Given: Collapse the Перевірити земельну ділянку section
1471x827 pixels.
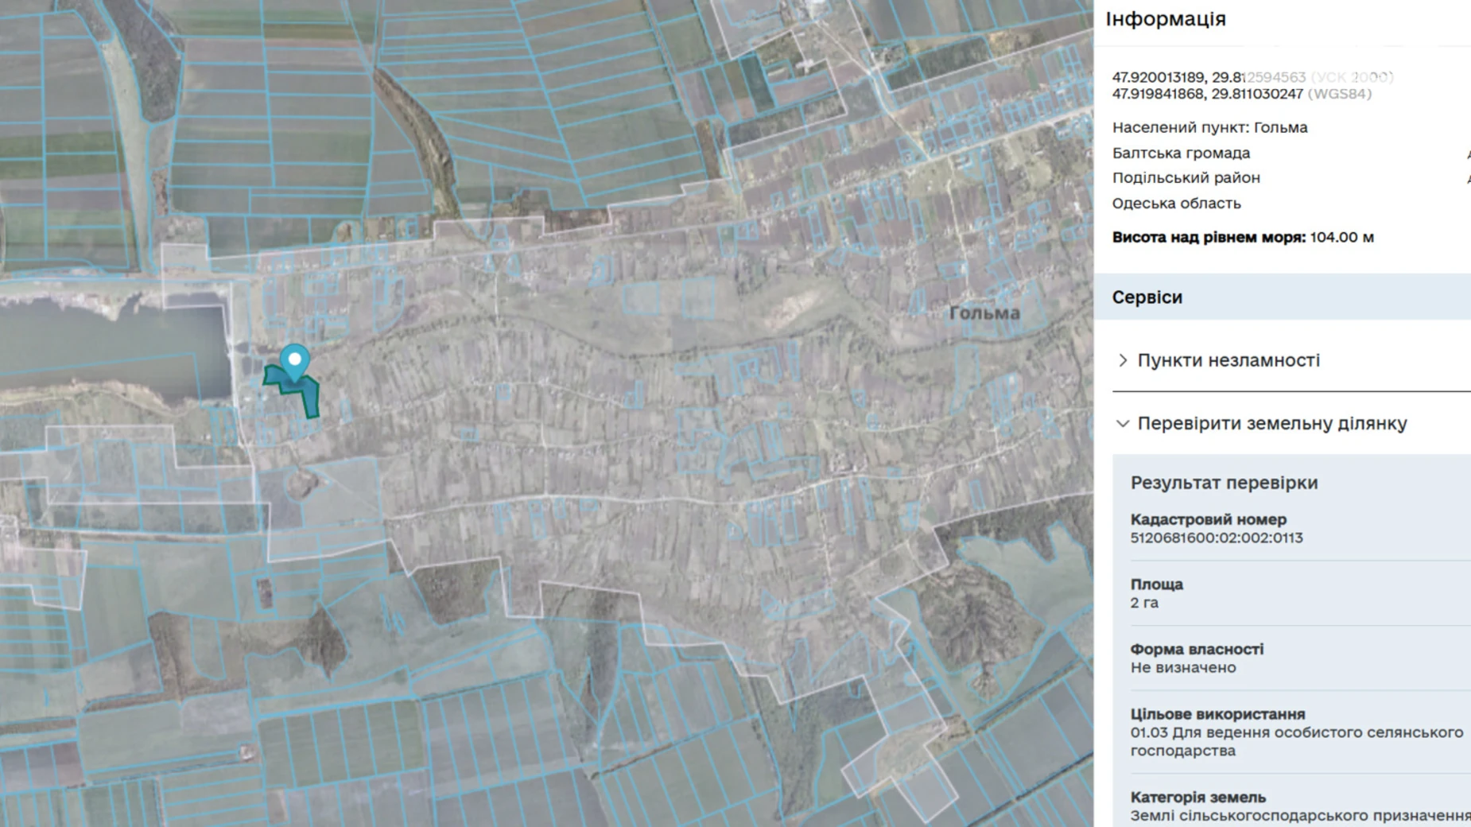Looking at the screenshot, I should pyautogui.click(x=1271, y=424).
